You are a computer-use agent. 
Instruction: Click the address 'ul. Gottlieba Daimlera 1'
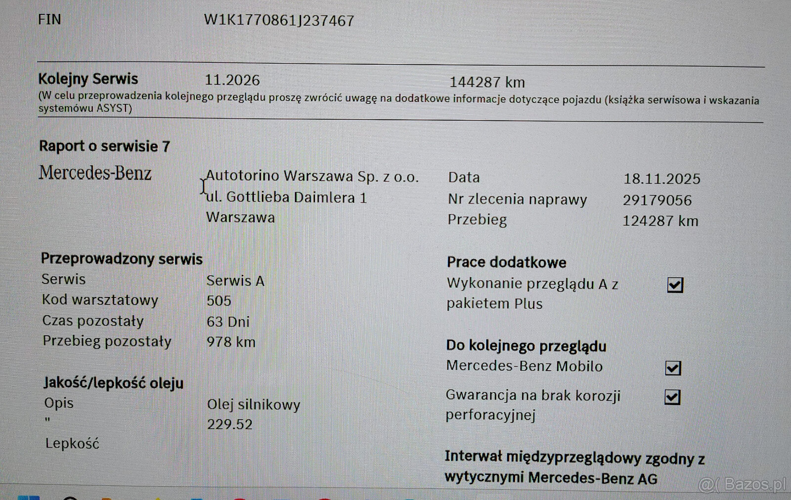click(286, 198)
